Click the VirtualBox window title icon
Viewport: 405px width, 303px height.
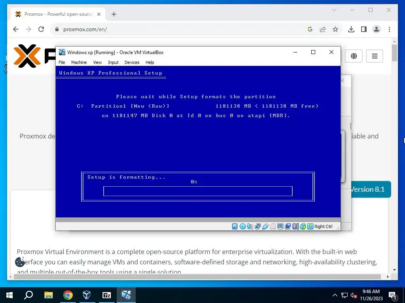[62, 52]
